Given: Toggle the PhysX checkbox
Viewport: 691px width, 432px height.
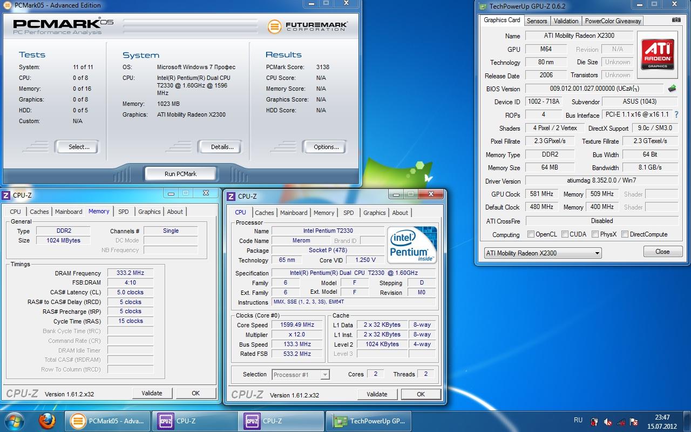Looking at the screenshot, I should tap(595, 234).
